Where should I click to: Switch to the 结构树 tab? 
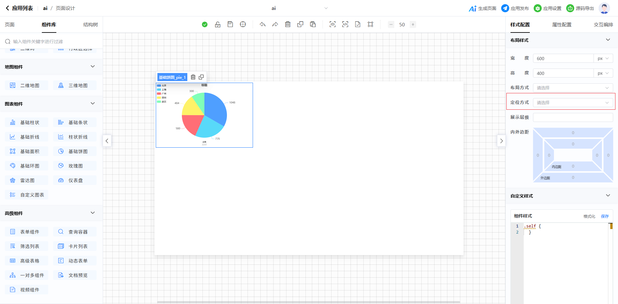tap(90, 25)
